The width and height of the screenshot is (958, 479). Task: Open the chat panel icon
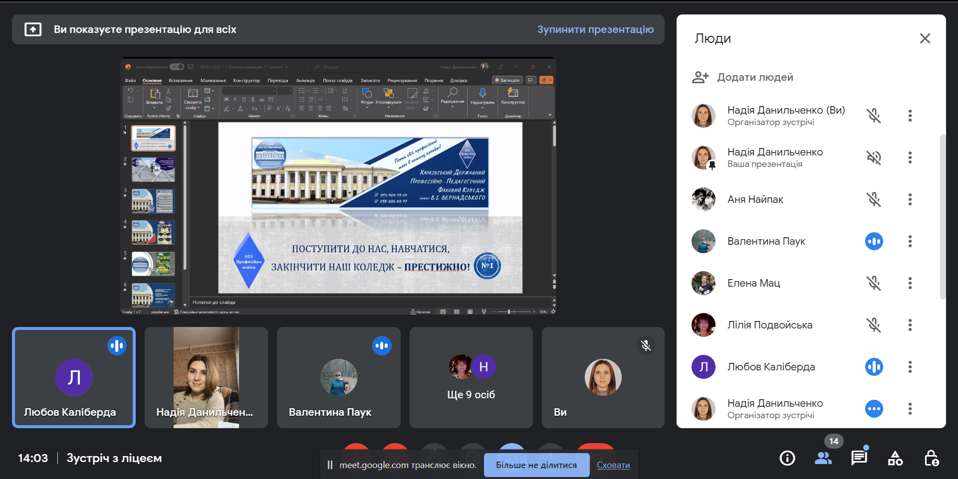click(x=859, y=458)
